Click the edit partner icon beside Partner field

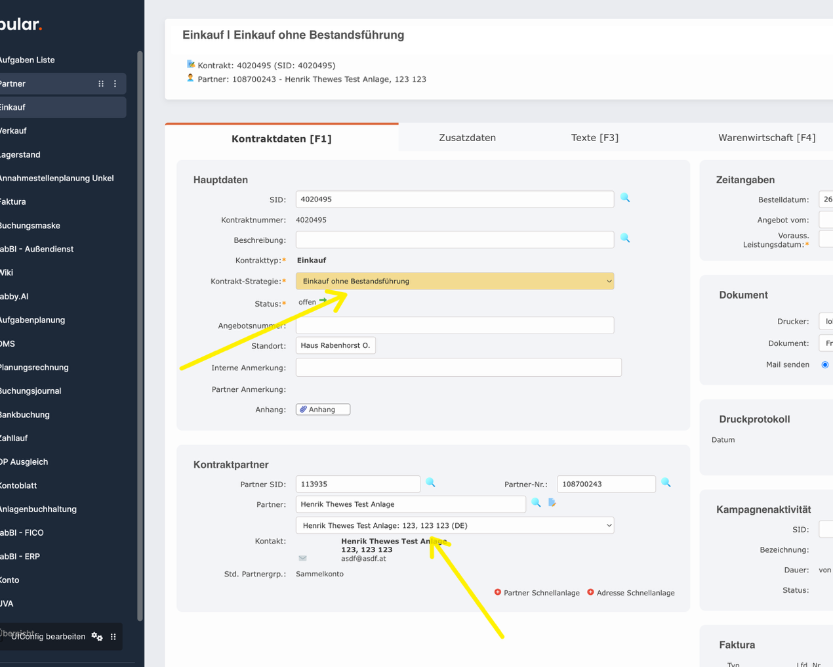click(552, 503)
